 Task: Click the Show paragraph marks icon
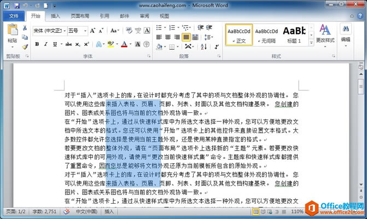pyautogui.click(x=217, y=47)
